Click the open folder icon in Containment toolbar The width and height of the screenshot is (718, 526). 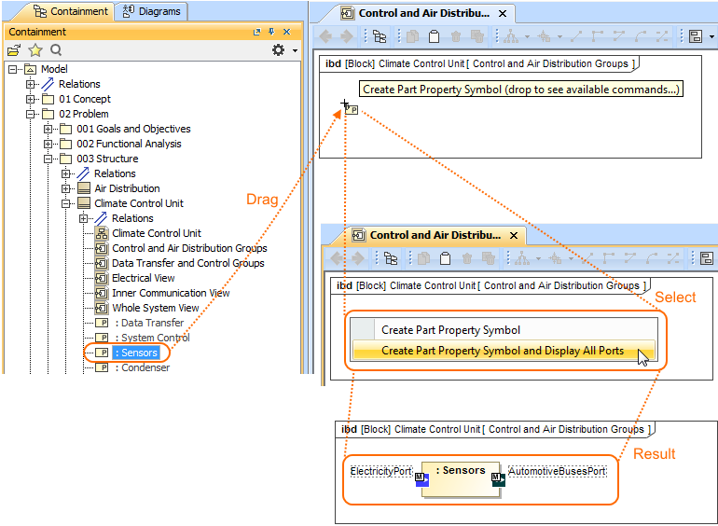point(14,50)
